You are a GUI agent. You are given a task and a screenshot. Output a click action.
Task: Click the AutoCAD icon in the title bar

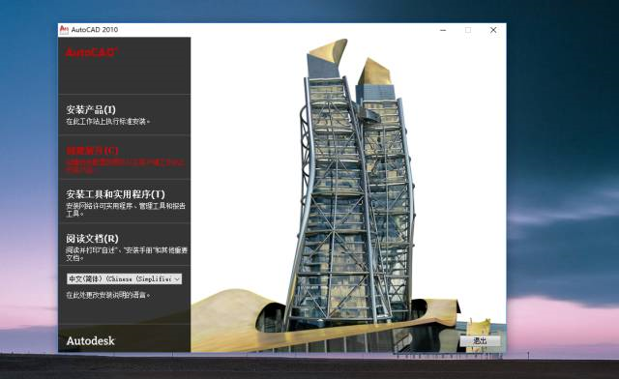64,30
